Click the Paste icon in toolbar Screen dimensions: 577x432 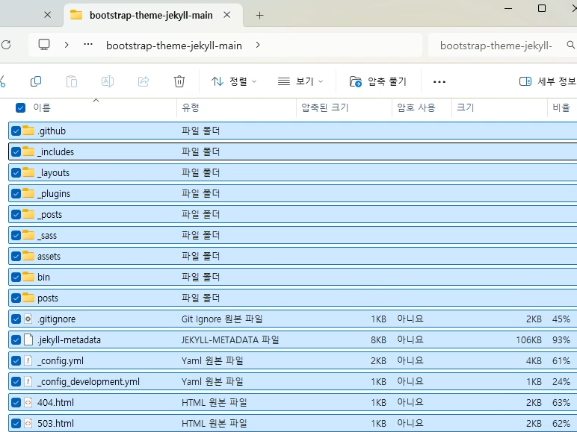pos(72,81)
